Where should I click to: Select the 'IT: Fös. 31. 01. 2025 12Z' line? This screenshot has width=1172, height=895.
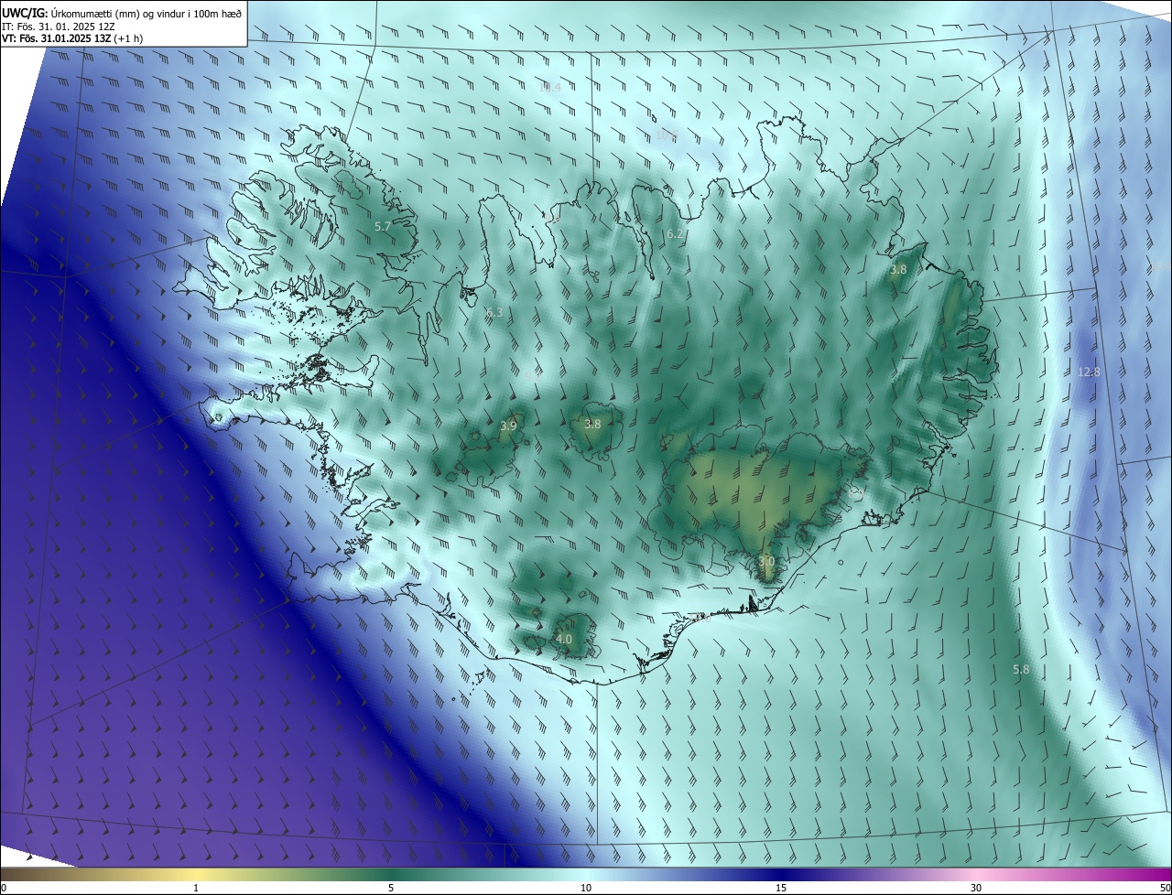[57, 26]
